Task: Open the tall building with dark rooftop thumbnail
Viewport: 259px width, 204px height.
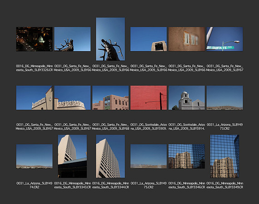Action: pyautogui.click(x=72, y=156)
